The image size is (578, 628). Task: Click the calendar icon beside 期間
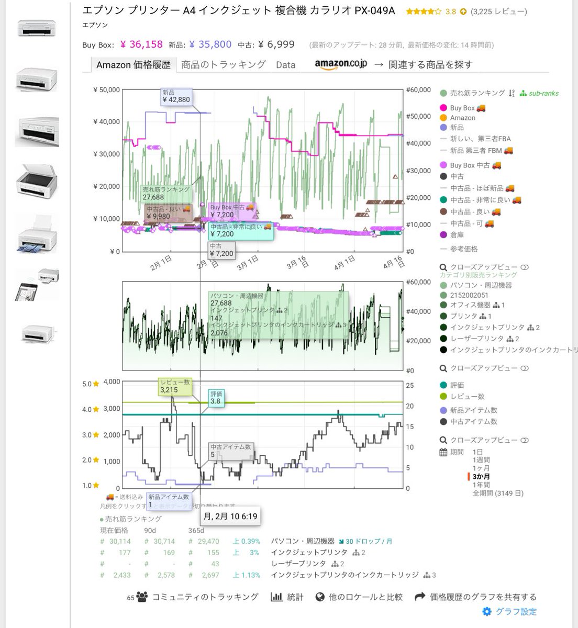[x=443, y=452]
